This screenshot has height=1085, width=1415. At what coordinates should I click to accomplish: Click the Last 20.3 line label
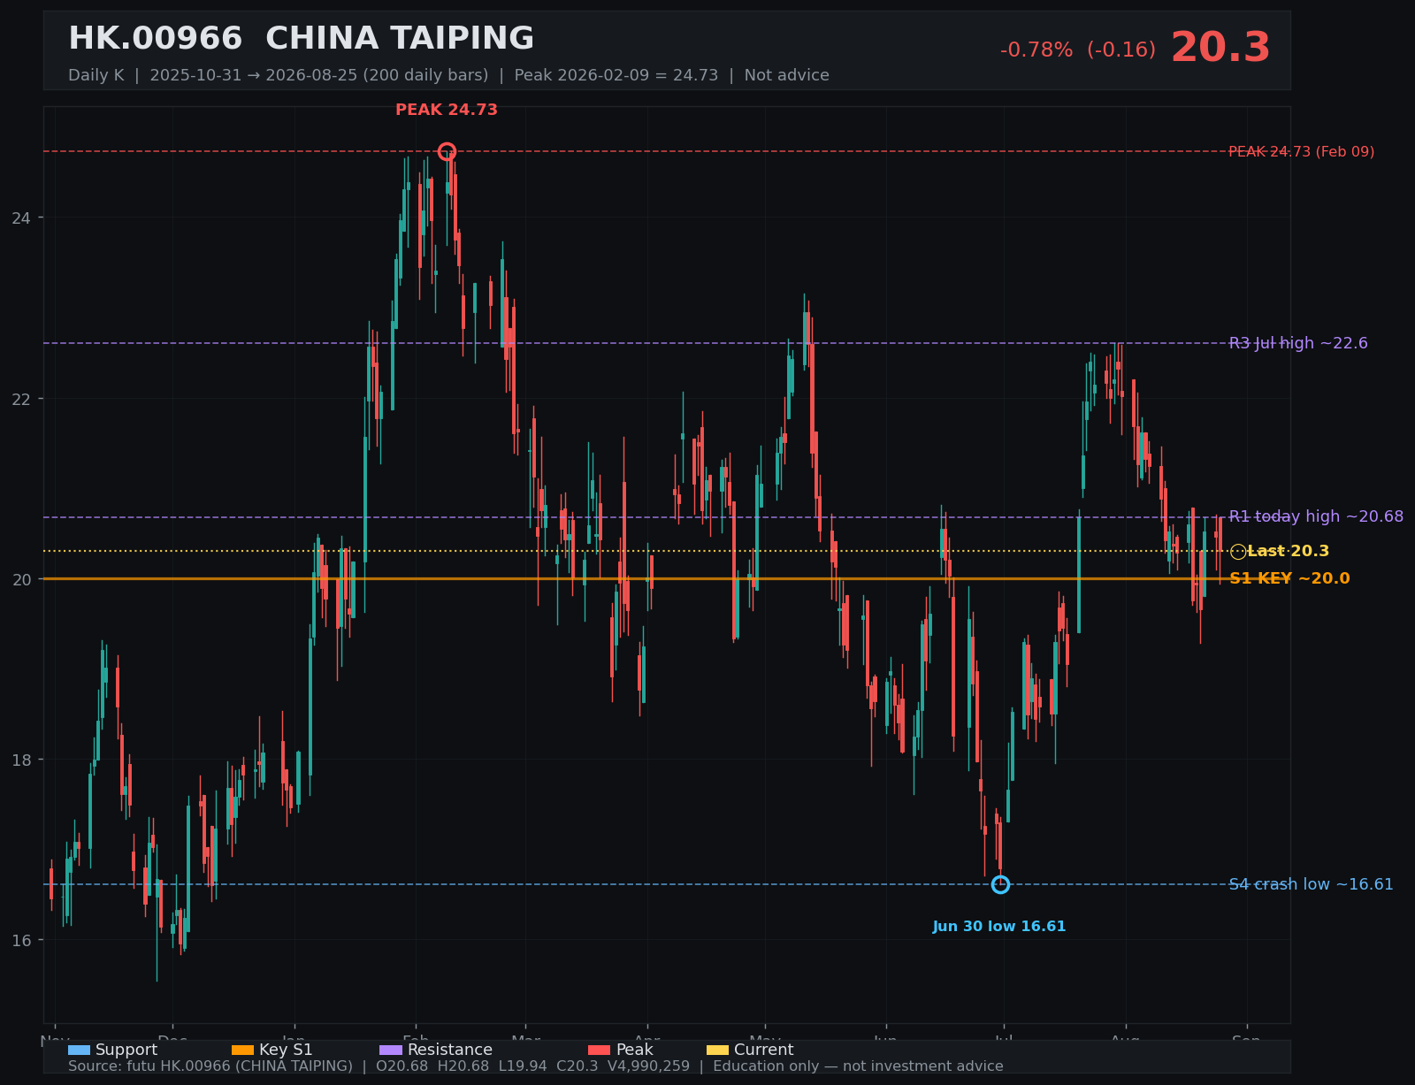tap(1288, 552)
